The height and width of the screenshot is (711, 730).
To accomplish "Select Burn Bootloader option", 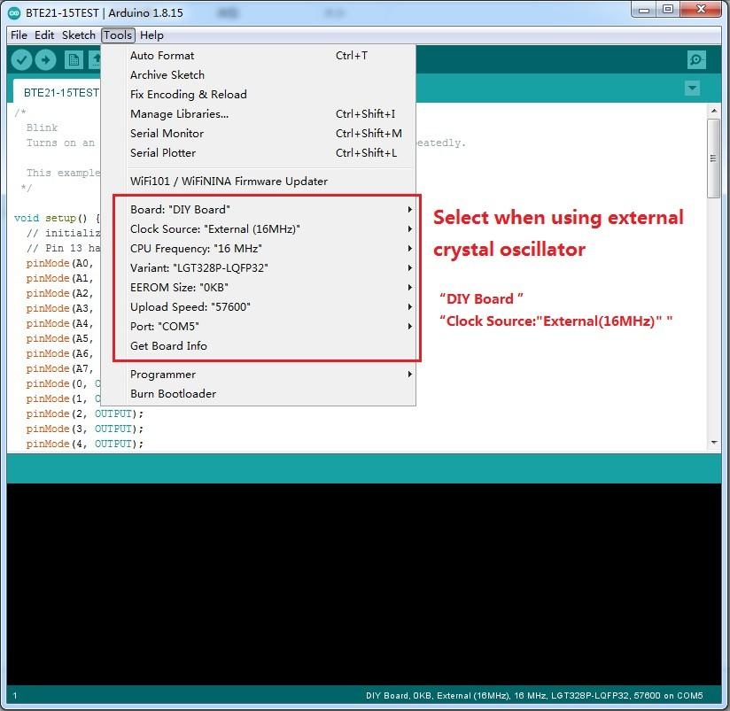I will point(173,394).
